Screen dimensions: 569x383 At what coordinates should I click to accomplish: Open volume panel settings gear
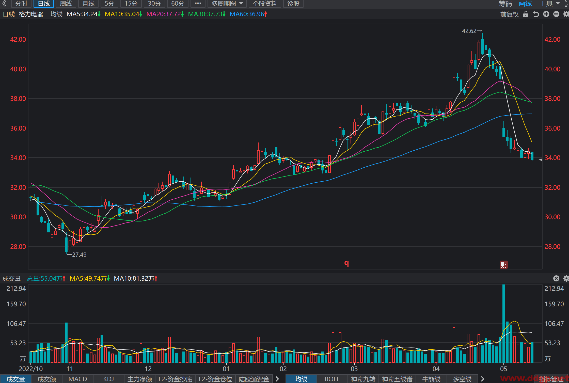coord(566,278)
